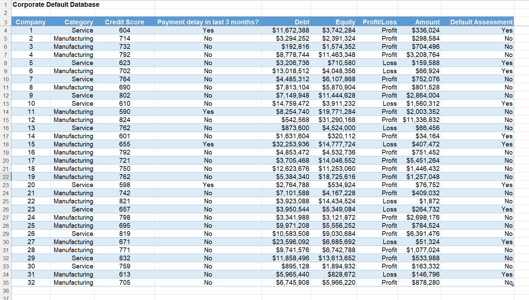Click the Payment delay in last 3 months header
Screen dimensions: 529x300
[x=208, y=22]
